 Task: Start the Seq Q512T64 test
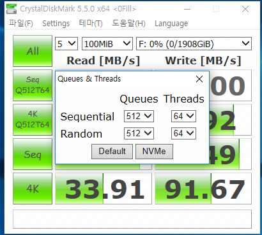pos(33,85)
